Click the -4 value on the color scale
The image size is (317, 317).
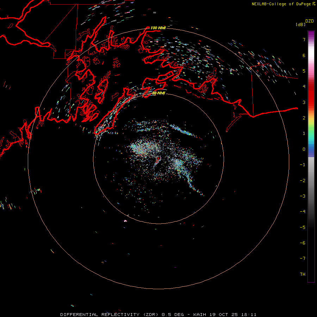(303, 212)
